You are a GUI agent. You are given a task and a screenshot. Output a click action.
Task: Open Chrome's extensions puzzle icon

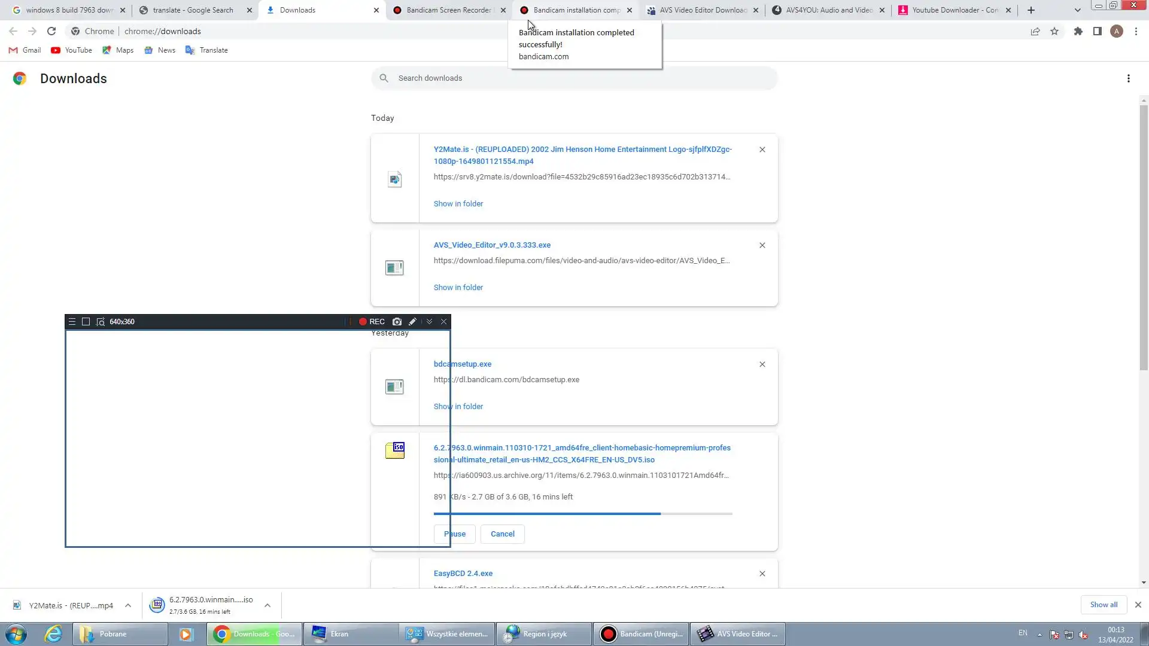pos(1078,31)
